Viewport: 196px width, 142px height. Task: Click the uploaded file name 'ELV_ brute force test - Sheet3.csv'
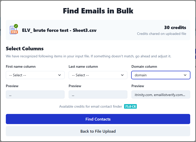pyautogui.click(x=59, y=30)
